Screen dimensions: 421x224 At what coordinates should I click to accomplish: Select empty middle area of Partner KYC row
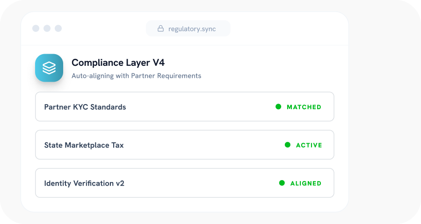[x=201, y=107]
